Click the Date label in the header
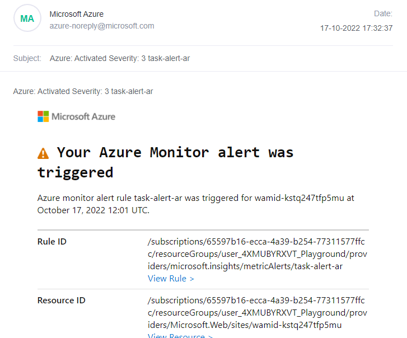The image size is (407, 338). tap(383, 13)
